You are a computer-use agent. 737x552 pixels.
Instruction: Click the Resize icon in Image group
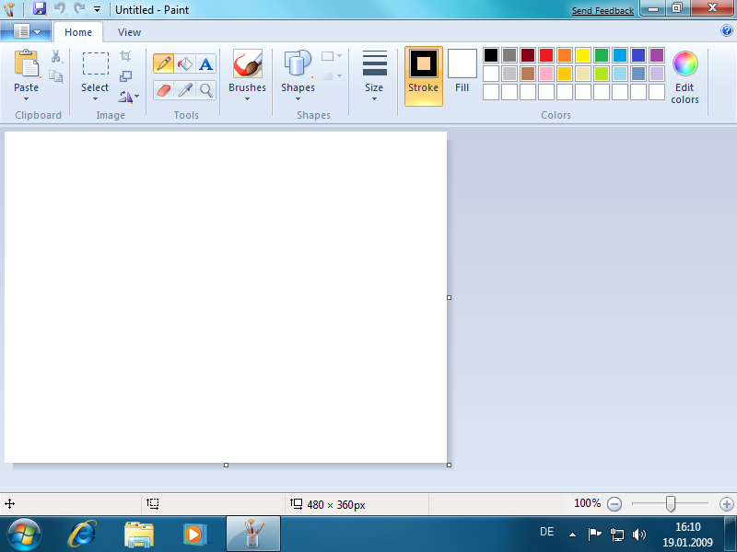tap(125, 76)
